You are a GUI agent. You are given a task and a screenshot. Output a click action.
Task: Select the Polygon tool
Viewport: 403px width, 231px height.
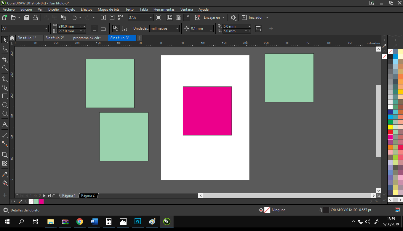(x=5, y=113)
